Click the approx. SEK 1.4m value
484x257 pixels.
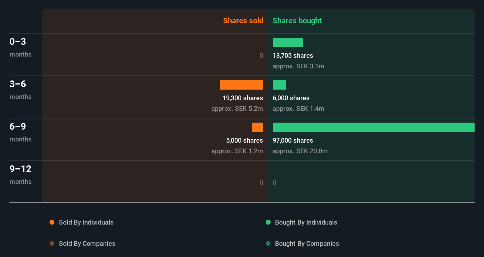click(x=298, y=109)
